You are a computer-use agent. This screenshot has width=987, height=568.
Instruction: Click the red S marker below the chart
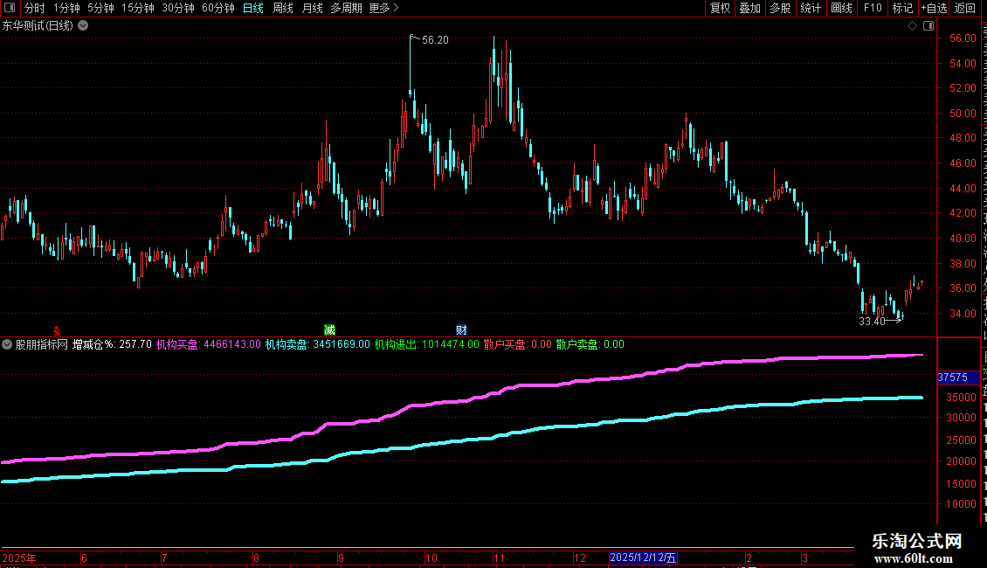(57, 330)
